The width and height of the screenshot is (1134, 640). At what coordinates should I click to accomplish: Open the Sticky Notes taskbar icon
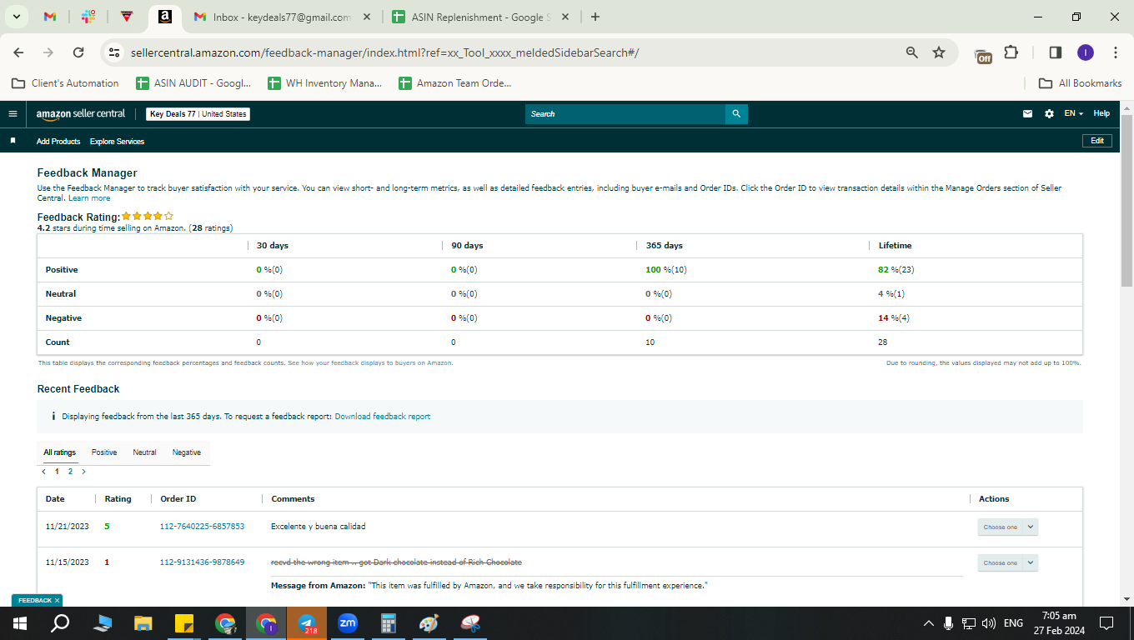coord(183,623)
